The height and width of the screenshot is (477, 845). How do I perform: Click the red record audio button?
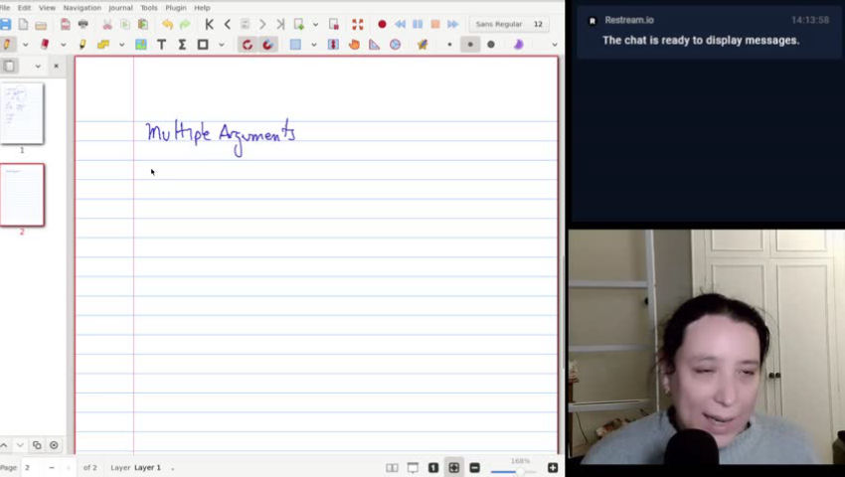coord(382,24)
